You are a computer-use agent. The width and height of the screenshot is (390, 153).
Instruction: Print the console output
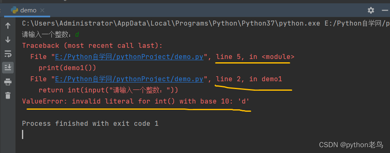[8, 82]
